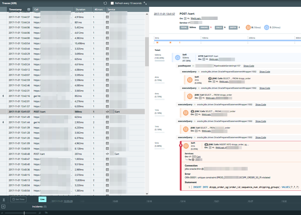Sort by the Service column header
301x215 pixels.
coord(111,9)
